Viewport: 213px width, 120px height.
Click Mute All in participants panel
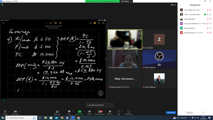pyautogui.click(x=190, y=113)
